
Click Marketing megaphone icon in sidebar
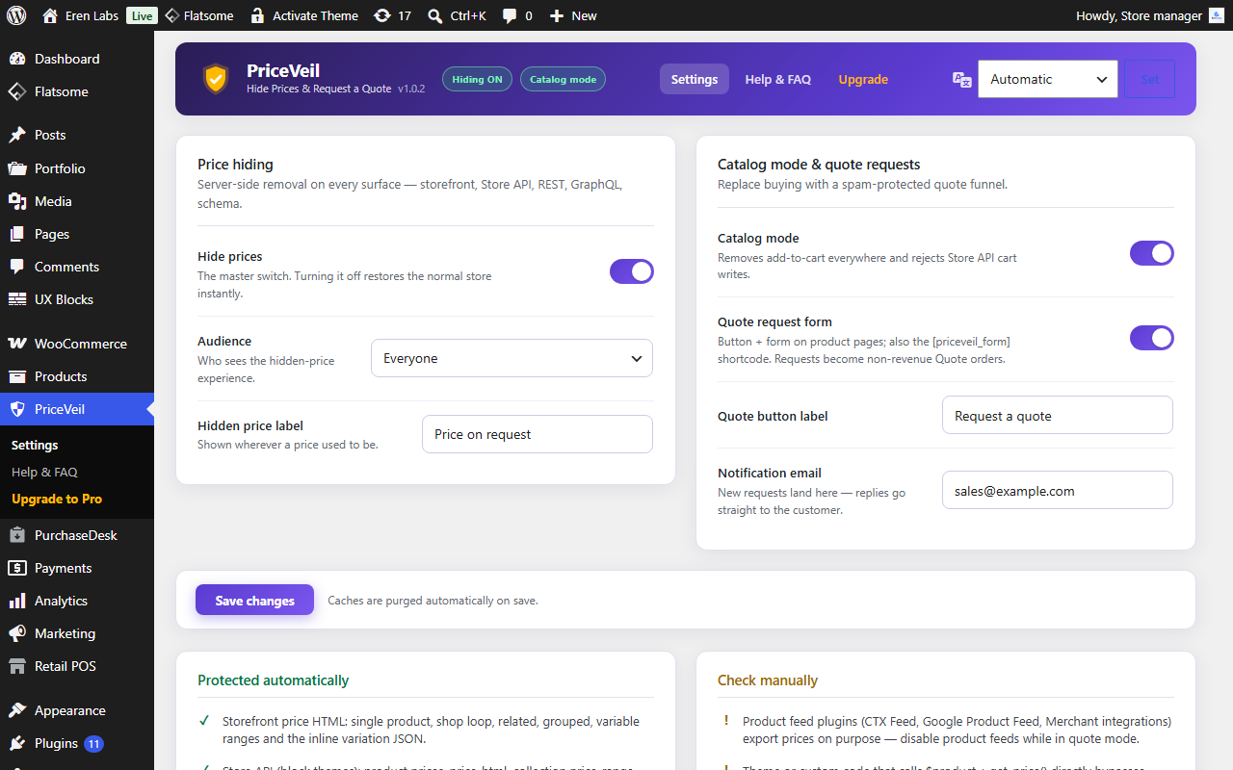pyautogui.click(x=17, y=633)
